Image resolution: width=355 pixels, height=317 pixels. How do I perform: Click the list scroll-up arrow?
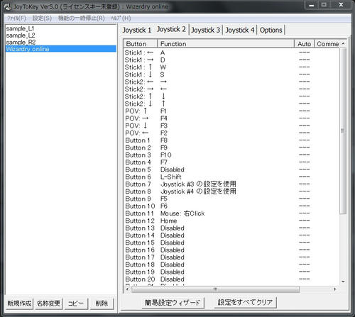(x=343, y=44)
